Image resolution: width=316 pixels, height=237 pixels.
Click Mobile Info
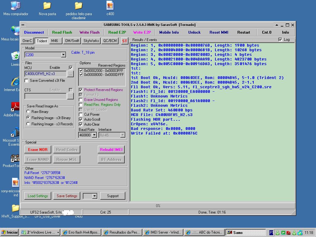tap(169, 32)
